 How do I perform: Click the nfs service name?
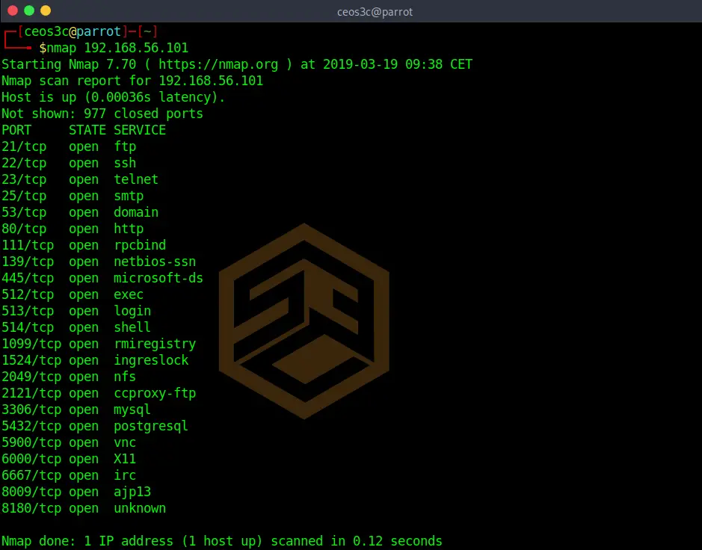[125, 377]
